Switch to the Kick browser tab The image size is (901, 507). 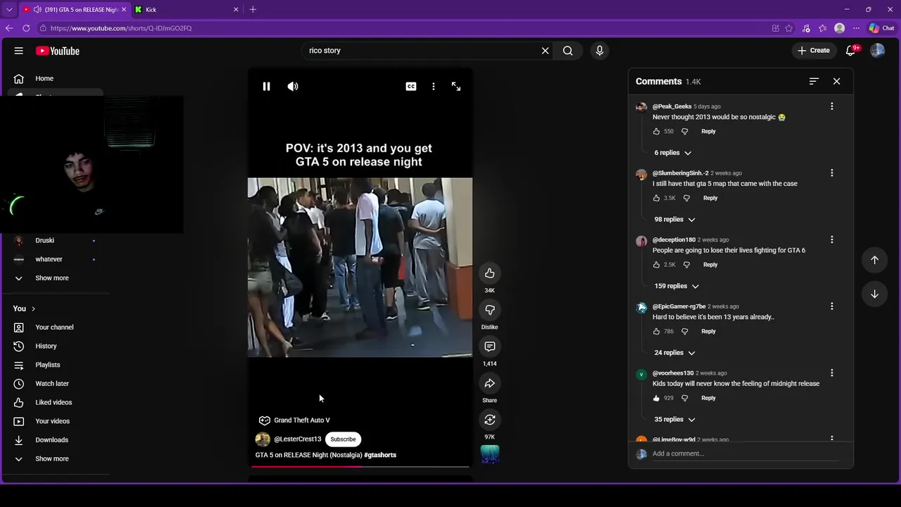tap(186, 10)
